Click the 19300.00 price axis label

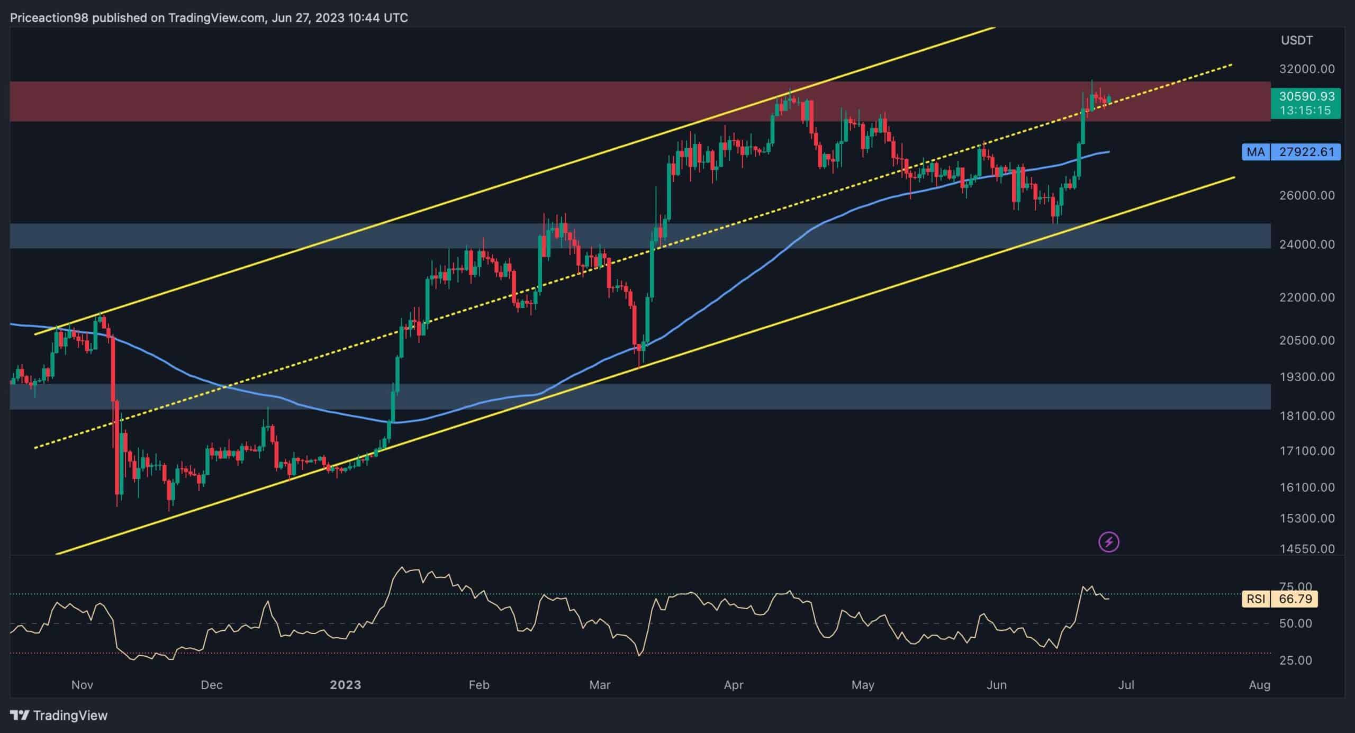(1307, 377)
